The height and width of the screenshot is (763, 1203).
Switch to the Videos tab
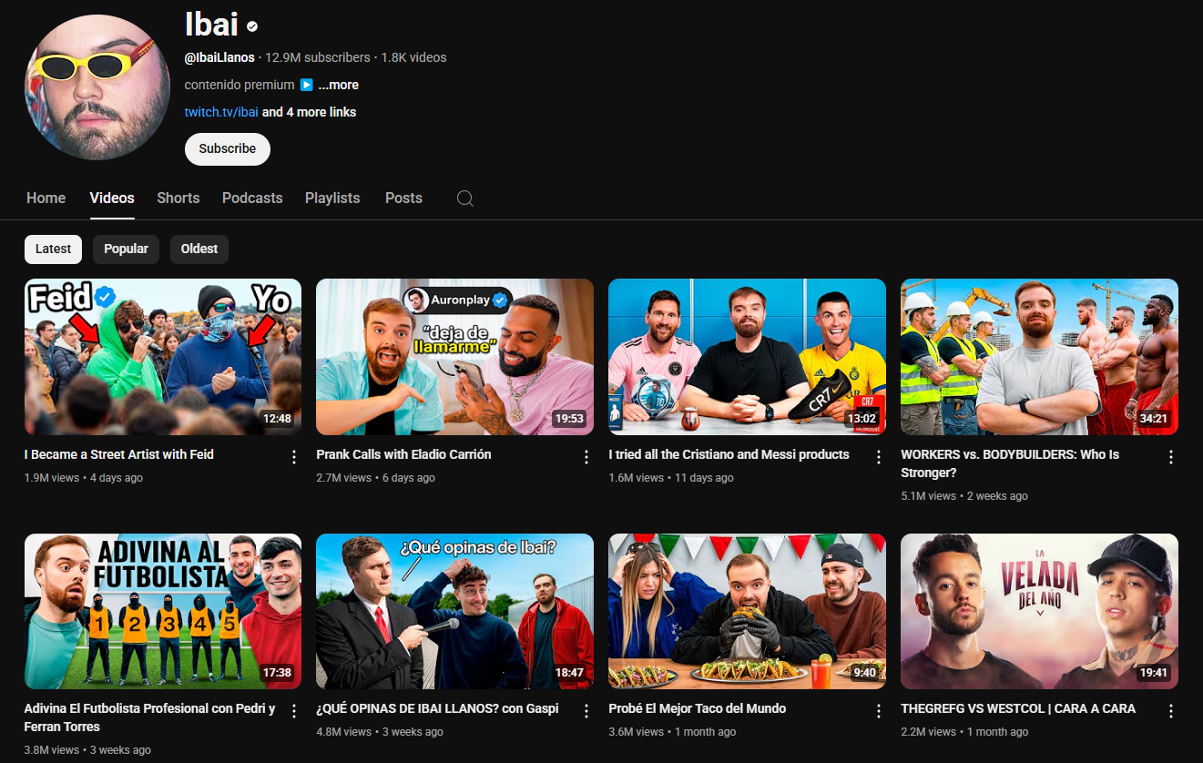[x=112, y=198]
